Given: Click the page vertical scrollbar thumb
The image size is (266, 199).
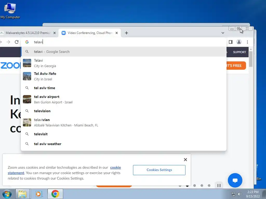Looking at the screenshot, I should coord(251,59).
